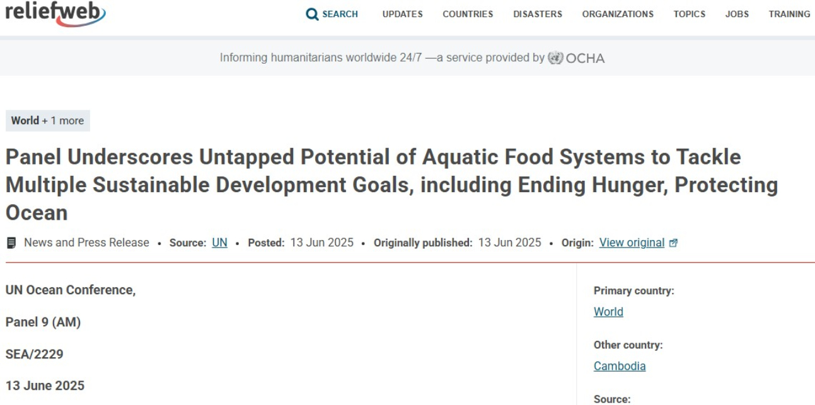Open the Cambodia country link

tap(619, 366)
